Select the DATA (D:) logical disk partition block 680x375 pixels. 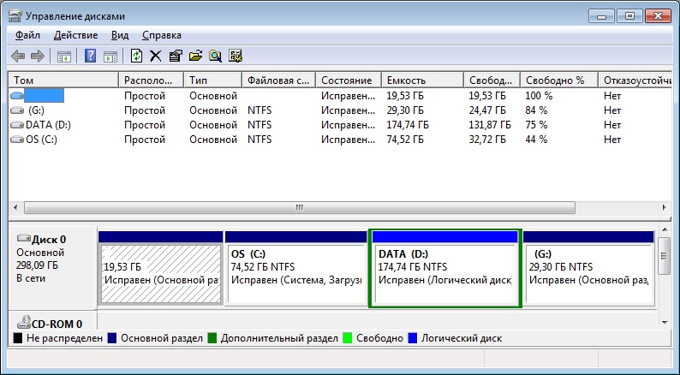pyautogui.click(x=445, y=269)
